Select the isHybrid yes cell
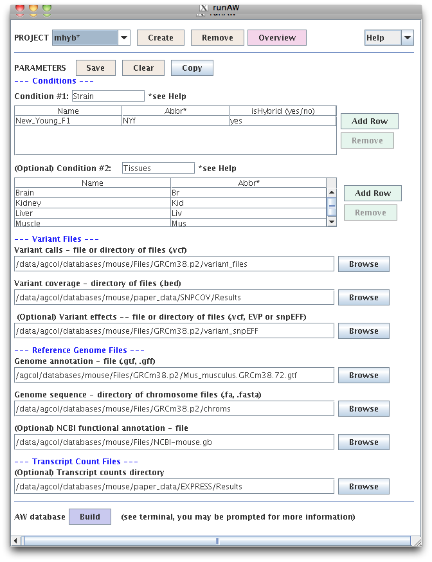 (x=282, y=121)
